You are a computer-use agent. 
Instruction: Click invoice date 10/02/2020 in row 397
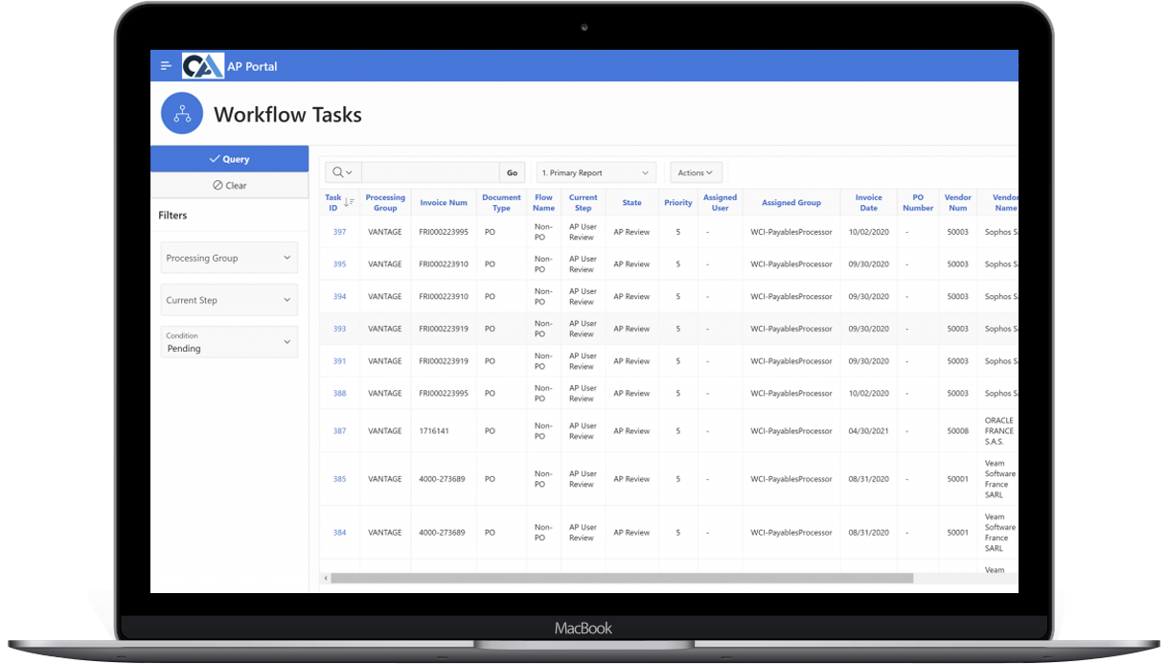[868, 232]
